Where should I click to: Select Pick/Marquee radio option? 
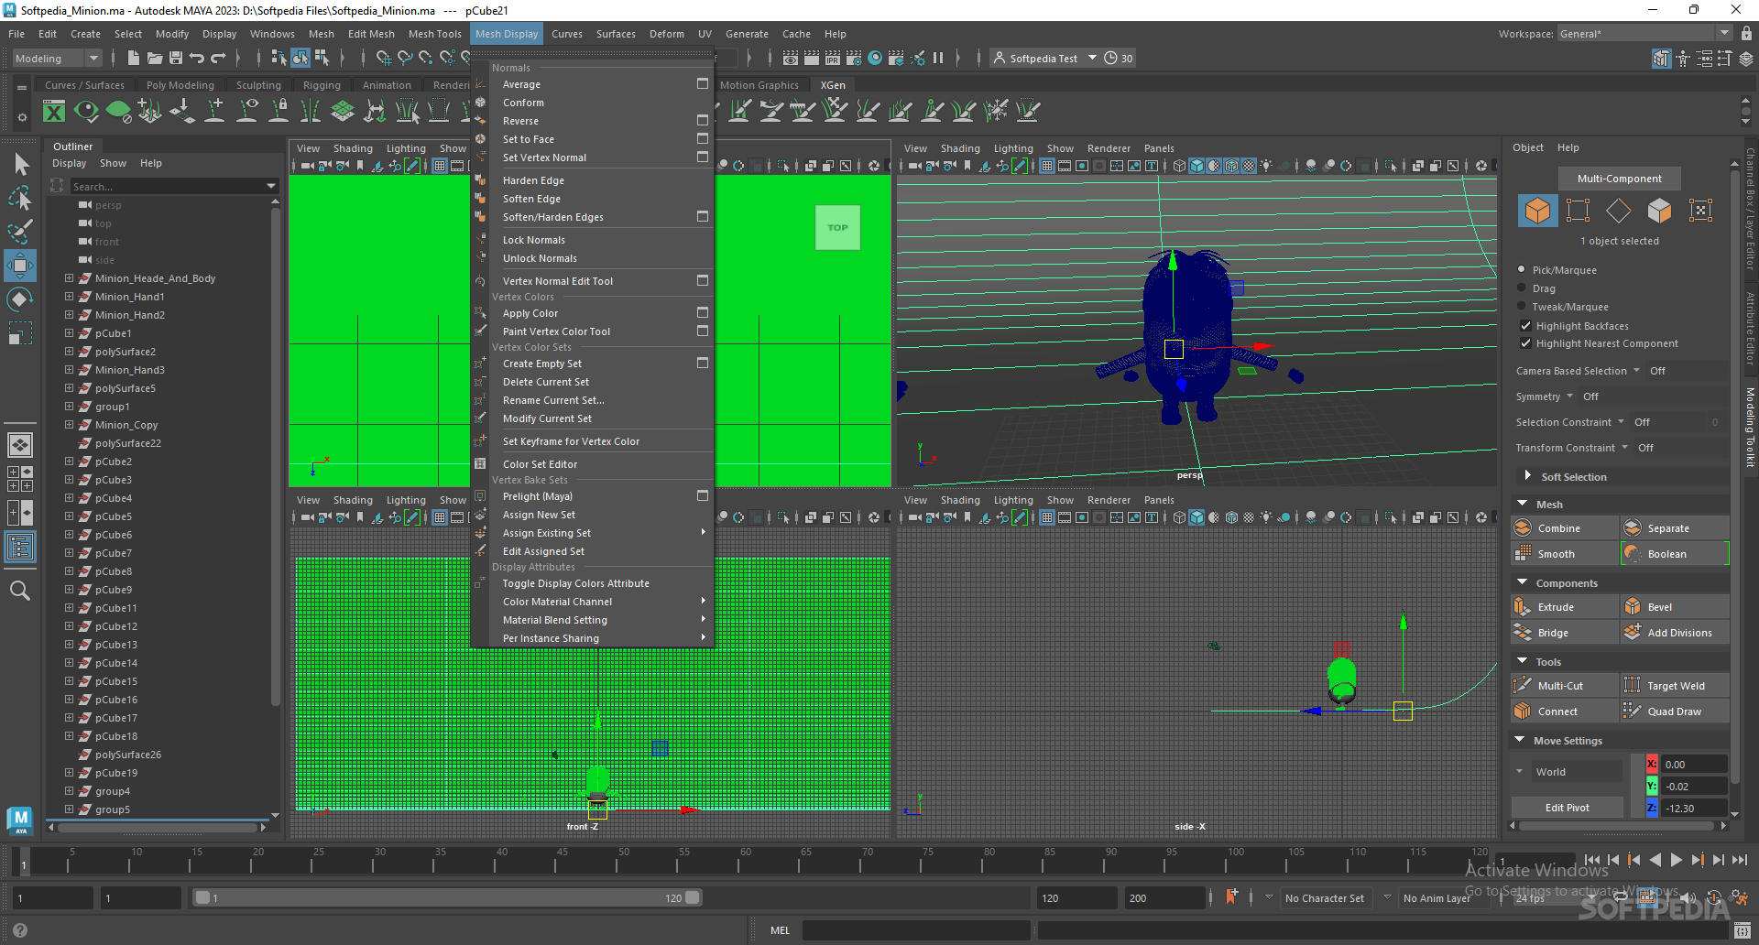[x=1522, y=269]
